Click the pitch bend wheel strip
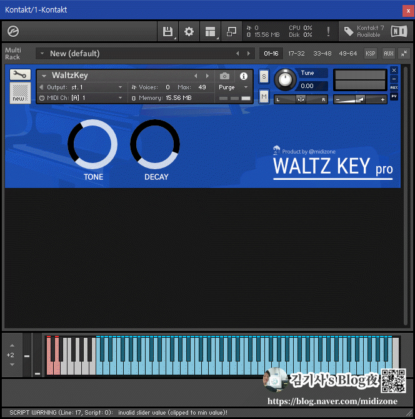Image resolution: width=415 pixels, height=419 pixels. point(27,355)
